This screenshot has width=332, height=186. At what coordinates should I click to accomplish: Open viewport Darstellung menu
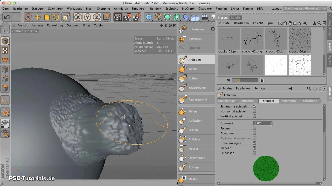(55, 25)
